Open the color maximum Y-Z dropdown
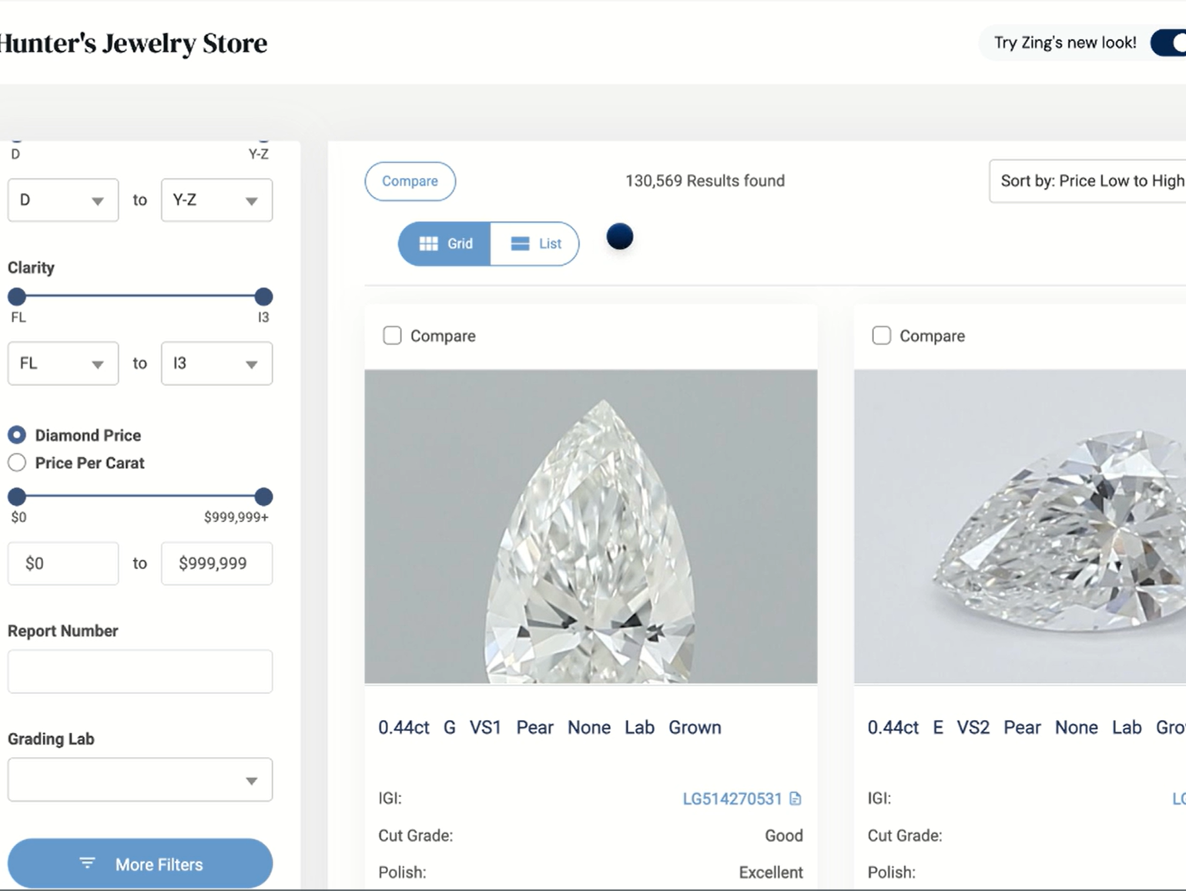This screenshot has height=891, width=1186. click(216, 200)
